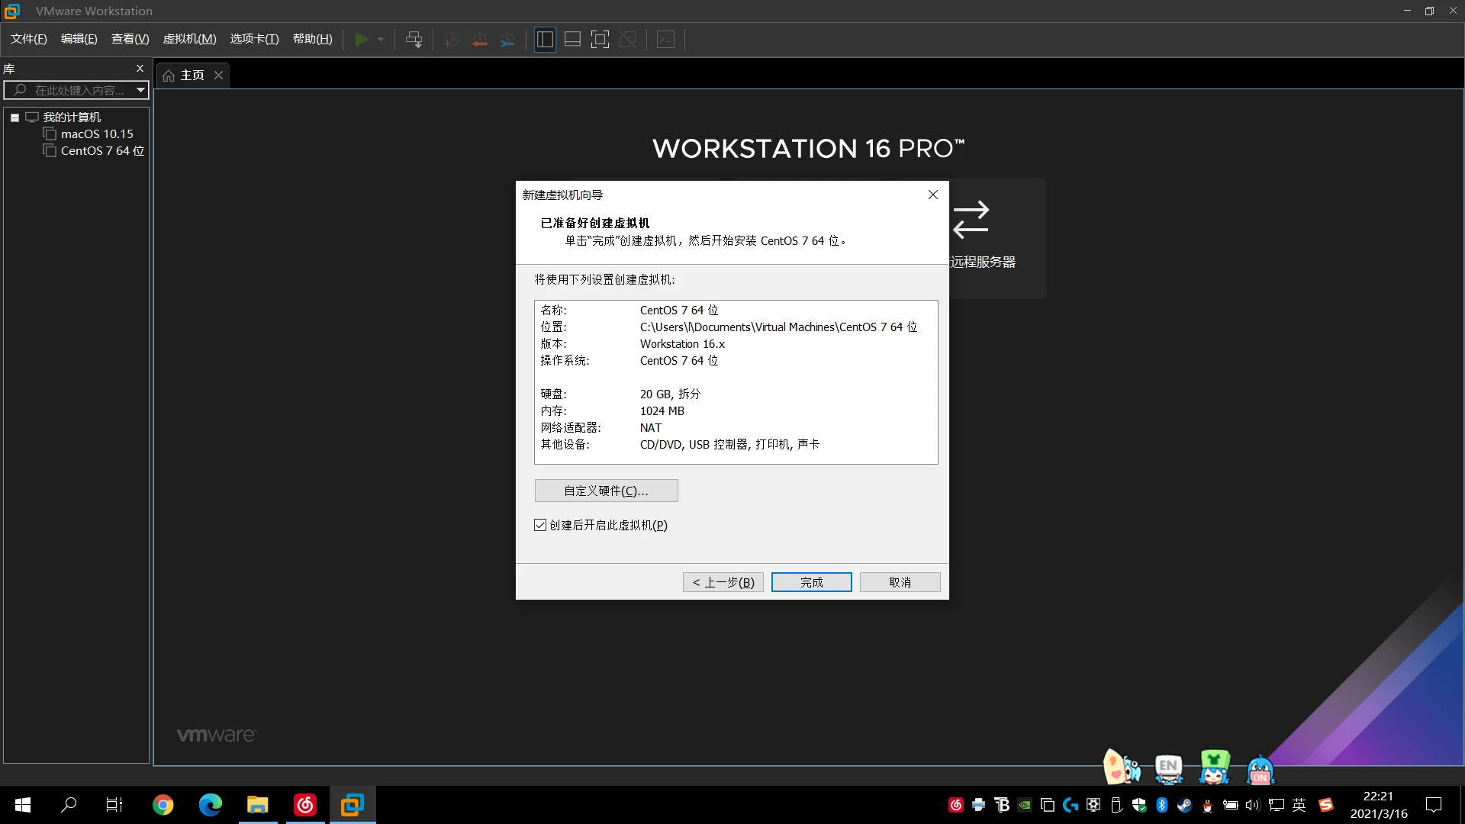Click the VMware Workstation taskbar icon
The width and height of the screenshot is (1465, 824).
pyautogui.click(x=352, y=805)
